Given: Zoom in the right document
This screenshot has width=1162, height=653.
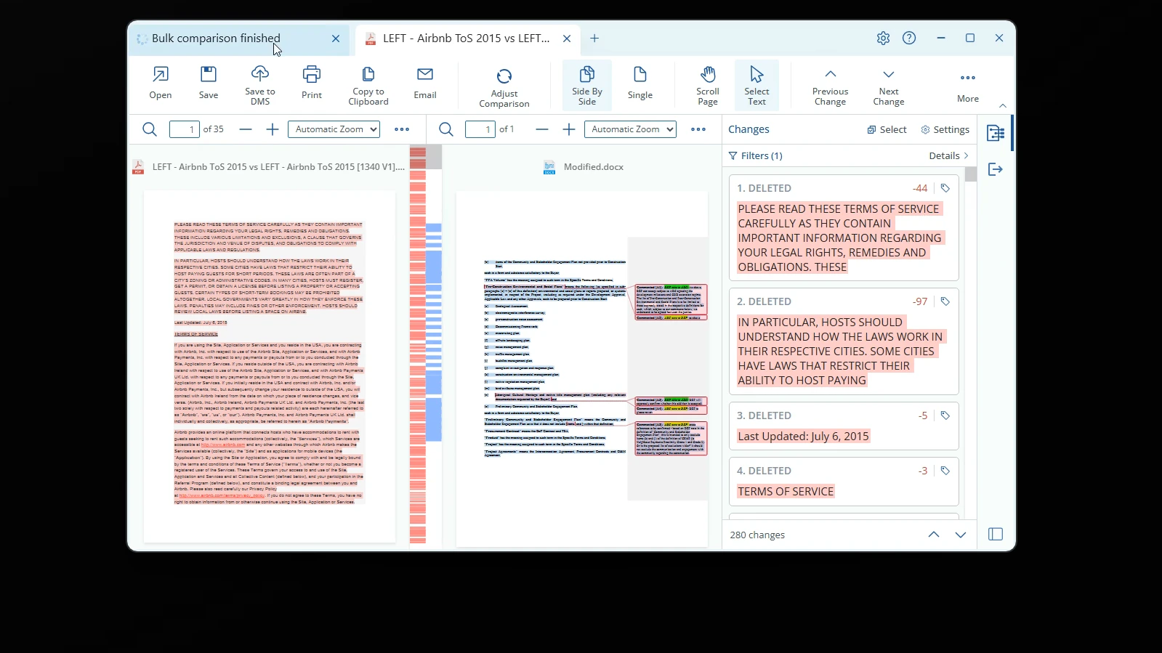Looking at the screenshot, I should 569,129.
